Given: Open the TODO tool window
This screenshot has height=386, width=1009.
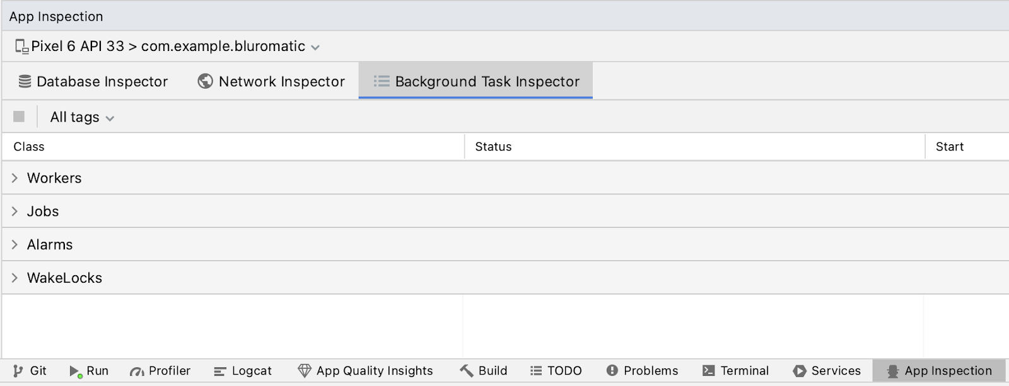Looking at the screenshot, I should (556, 371).
